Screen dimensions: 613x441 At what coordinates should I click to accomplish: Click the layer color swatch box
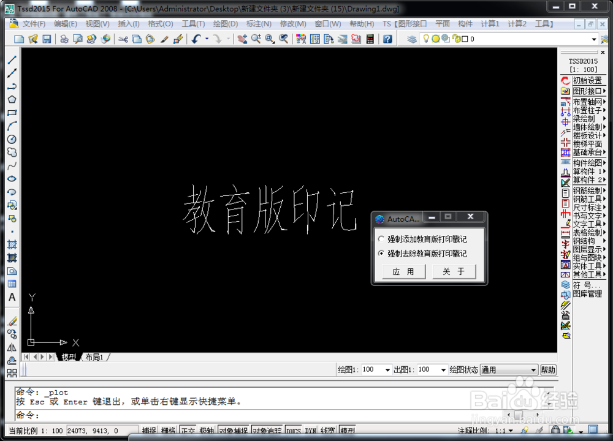[465, 39]
